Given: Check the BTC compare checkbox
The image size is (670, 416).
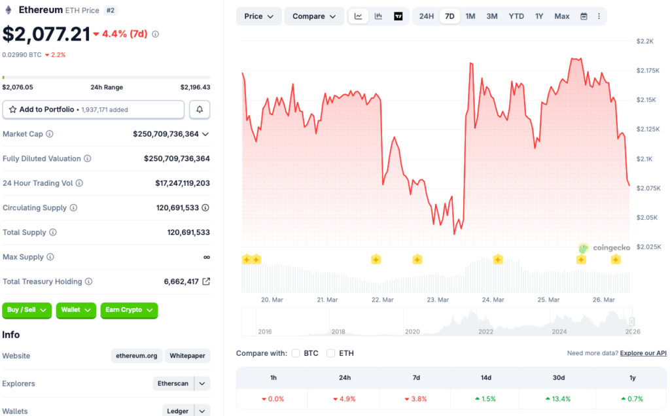Looking at the screenshot, I should pos(296,353).
